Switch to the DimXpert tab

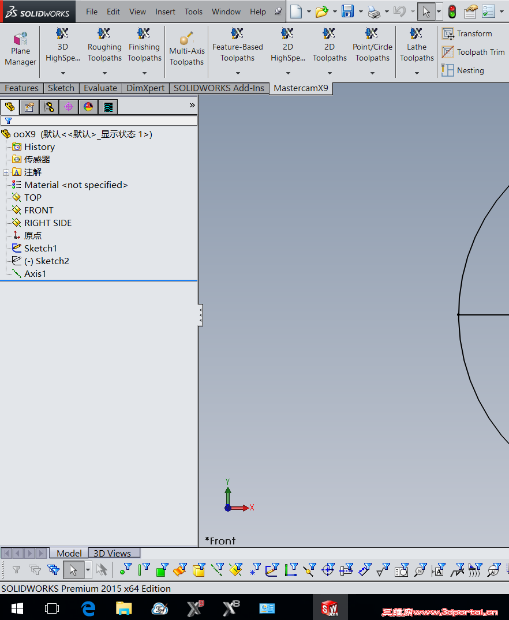[145, 88]
